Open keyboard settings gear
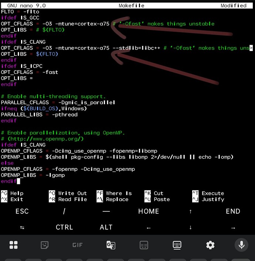This screenshot has width=255, height=261. [210, 245]
